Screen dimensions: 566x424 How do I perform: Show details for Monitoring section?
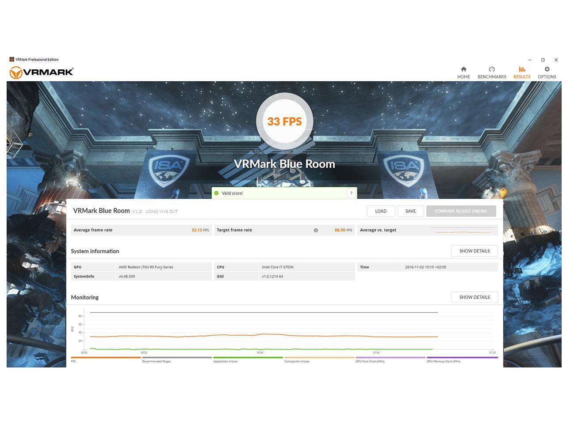tap(474, 297)
